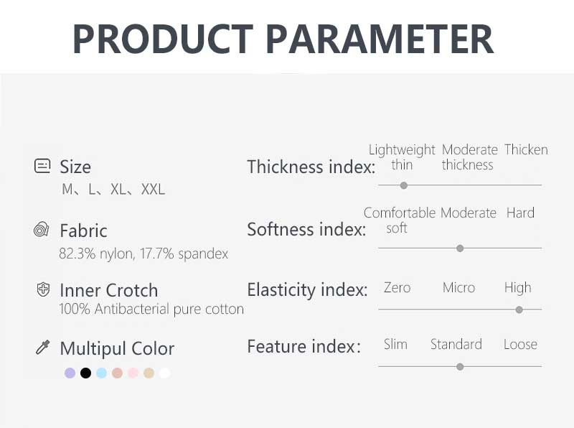Click the M、L、XL、XXL size text
574x428 pixels.
[x=113, y=190]
